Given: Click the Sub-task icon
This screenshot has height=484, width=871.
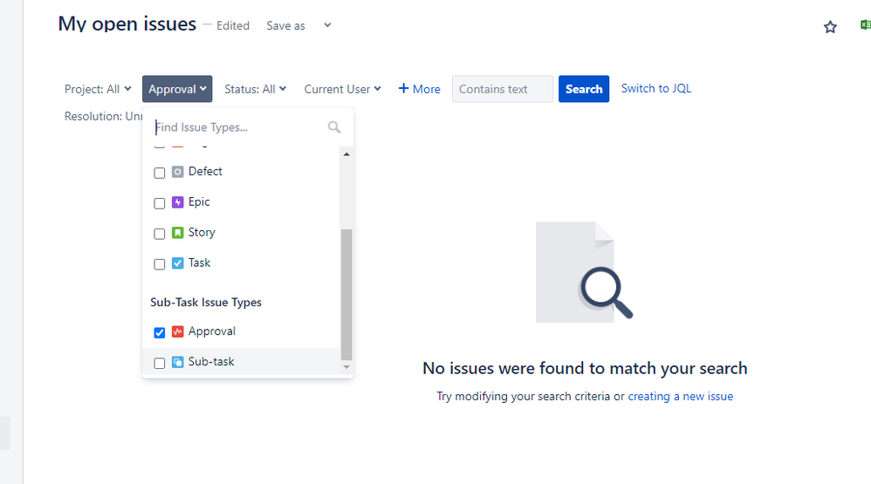Looking at the screenshot, I should coord(177,363).
